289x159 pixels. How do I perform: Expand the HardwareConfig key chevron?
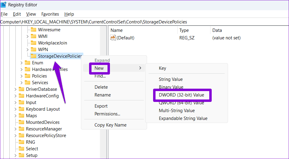(16, 96)
